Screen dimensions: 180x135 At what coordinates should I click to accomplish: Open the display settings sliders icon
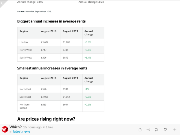coord(148,130)
